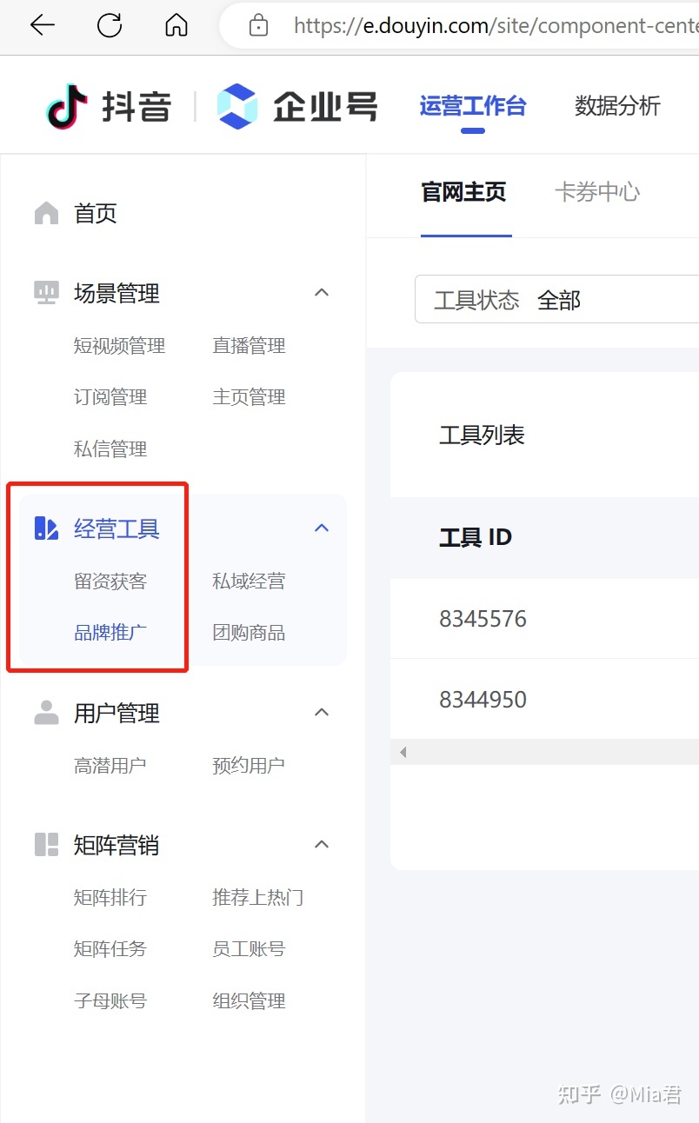Open 推荐上热门 in 矩阵营销
Screen dimensions: 699x1123
point(257,897)
